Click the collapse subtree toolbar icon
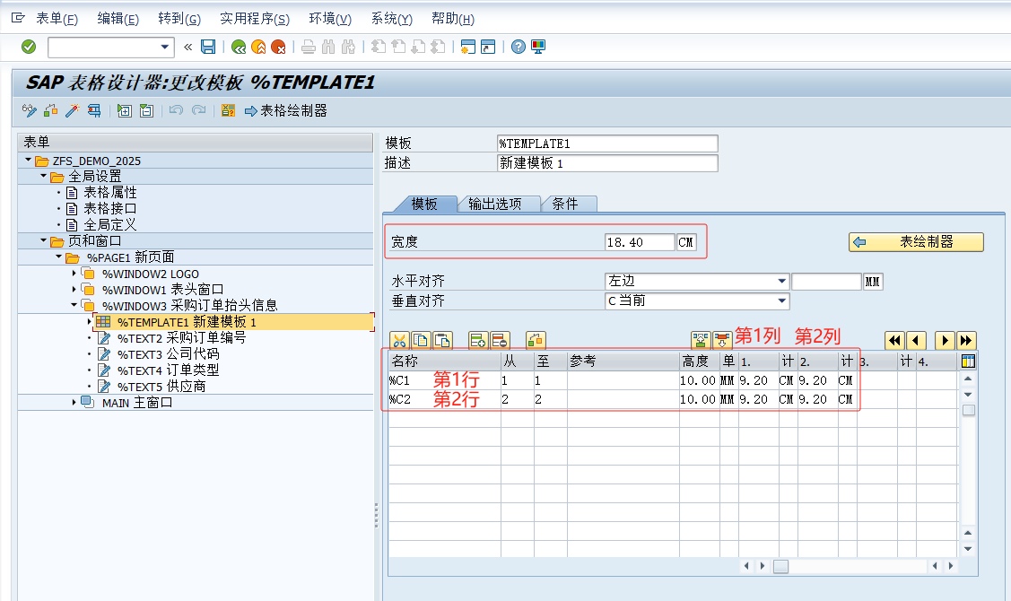The width and height of the screenshot is (1011, 601). click(146, 111)
